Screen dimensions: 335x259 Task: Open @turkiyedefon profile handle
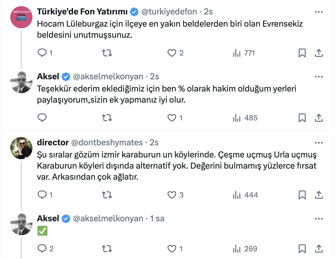169,12
